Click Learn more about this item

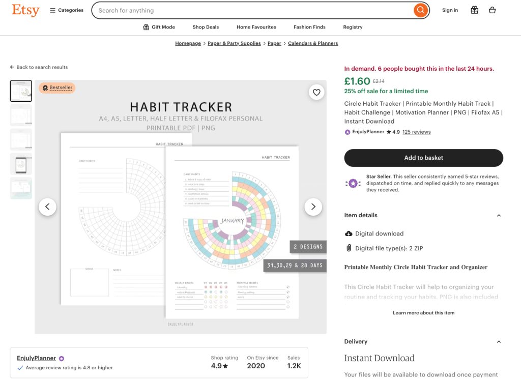pyautogui.click(x=423, y=313)
